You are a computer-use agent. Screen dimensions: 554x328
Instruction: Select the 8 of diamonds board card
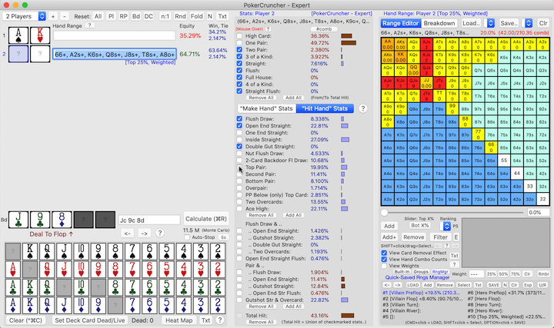coord(62,220)
